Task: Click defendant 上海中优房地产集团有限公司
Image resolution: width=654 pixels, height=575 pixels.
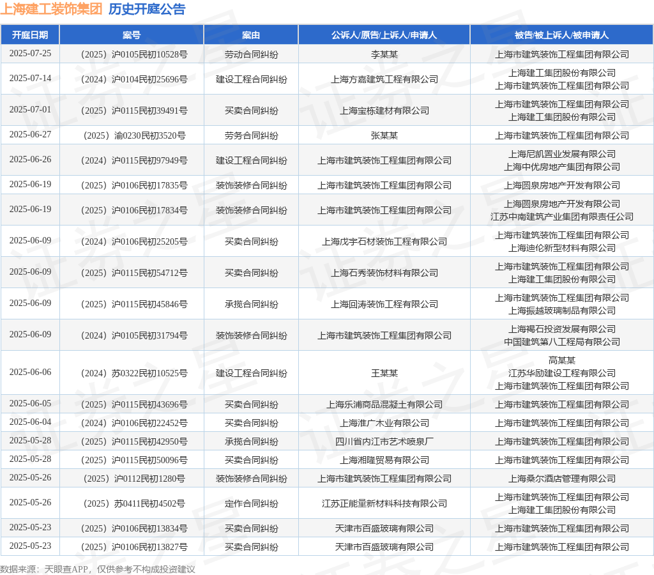Action: coord(562,167)
